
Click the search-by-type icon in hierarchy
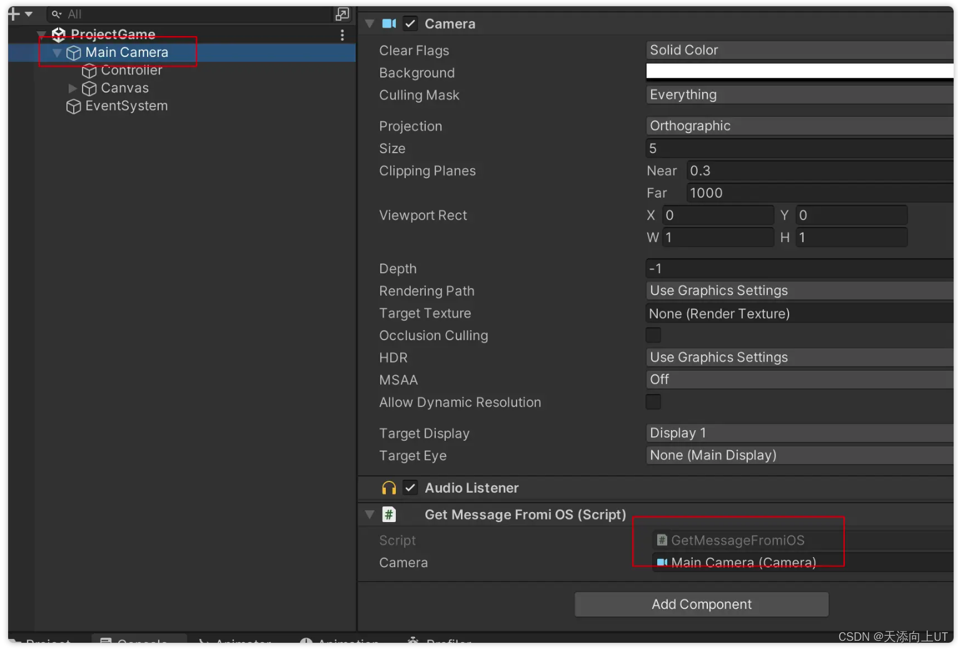pyautogui.click(x=342, y=14)
